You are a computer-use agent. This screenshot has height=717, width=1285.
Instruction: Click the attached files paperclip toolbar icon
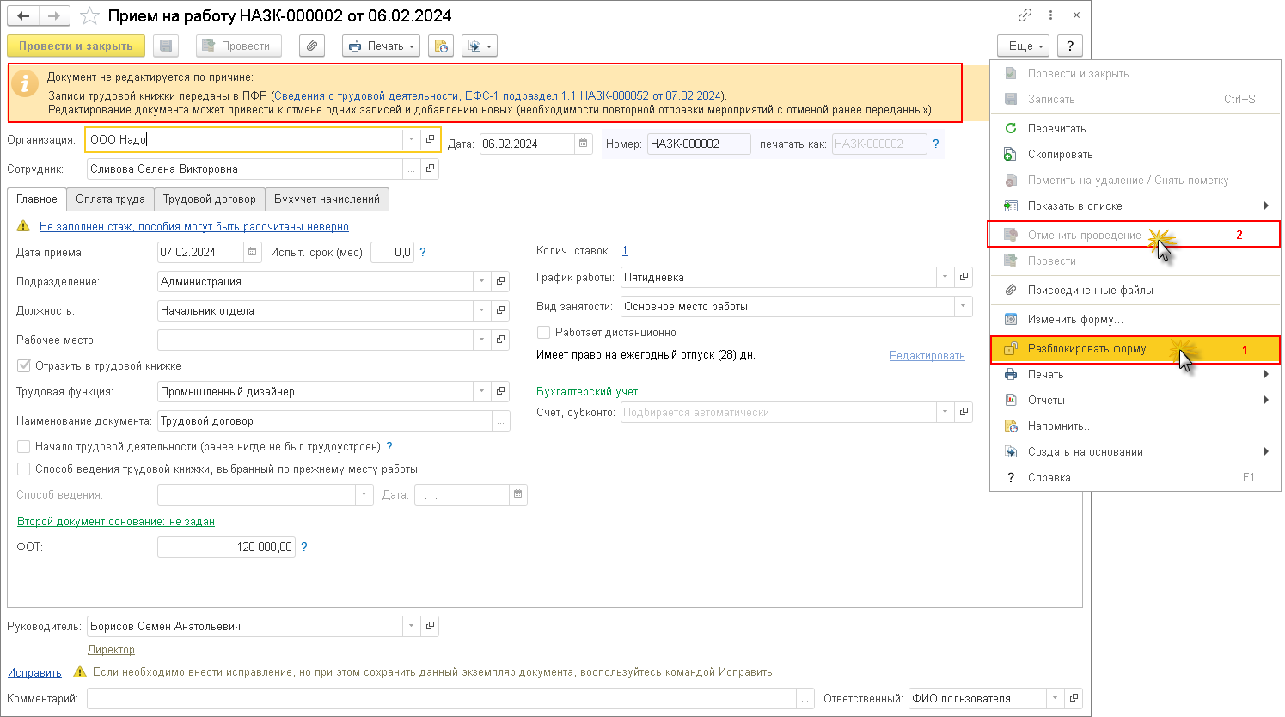pos(312,46)
